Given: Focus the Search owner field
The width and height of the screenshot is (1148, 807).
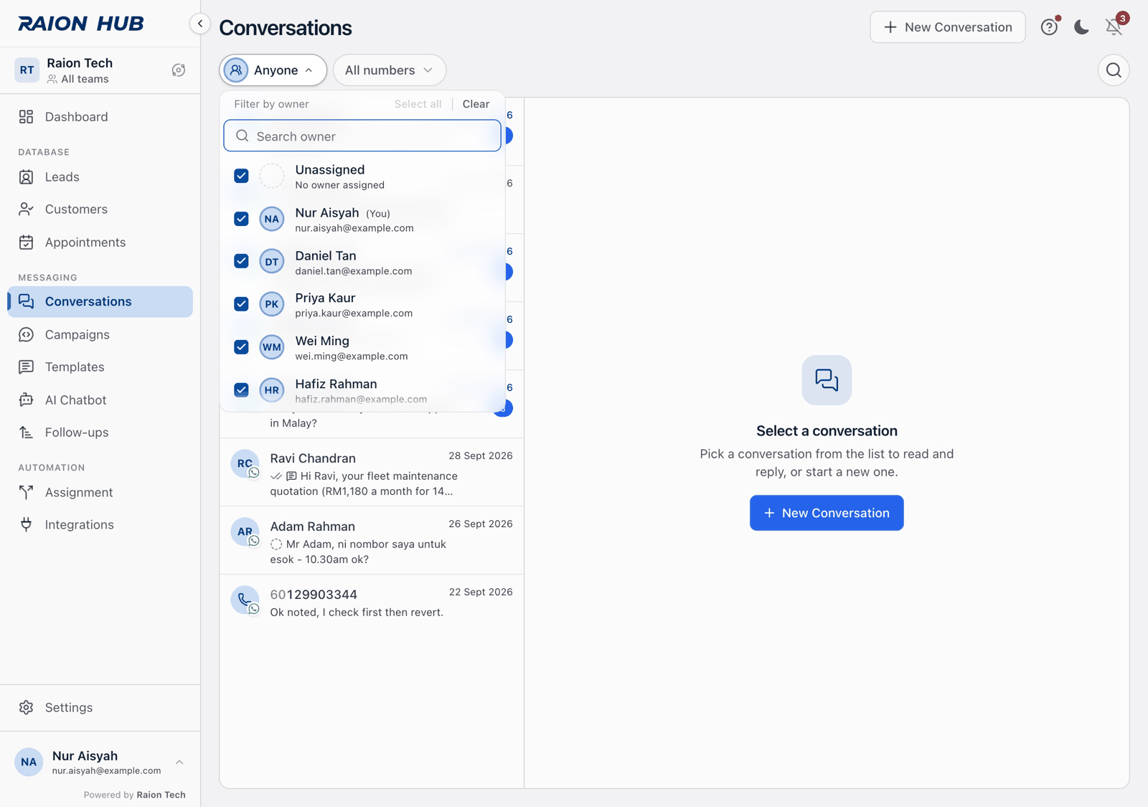Looking at the screenshot, I should point(362,136).
